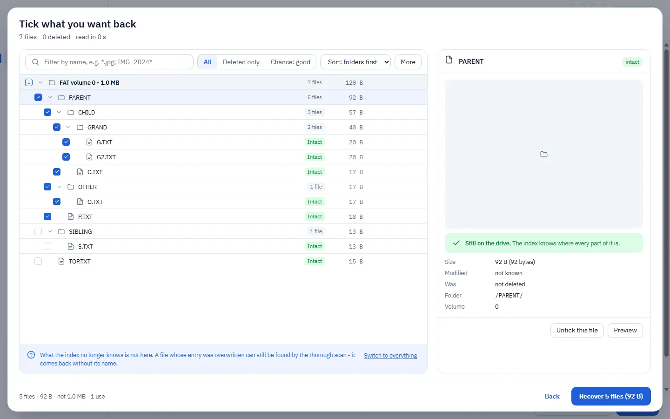Collapse the SIBLING folder chevron

pos(50,231)
